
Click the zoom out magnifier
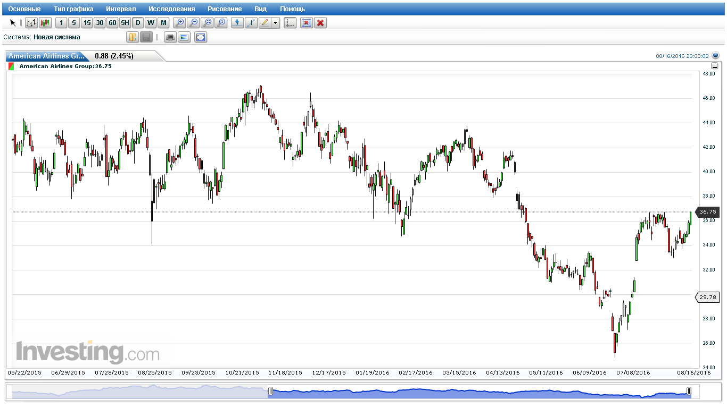[x=193, y=23]
